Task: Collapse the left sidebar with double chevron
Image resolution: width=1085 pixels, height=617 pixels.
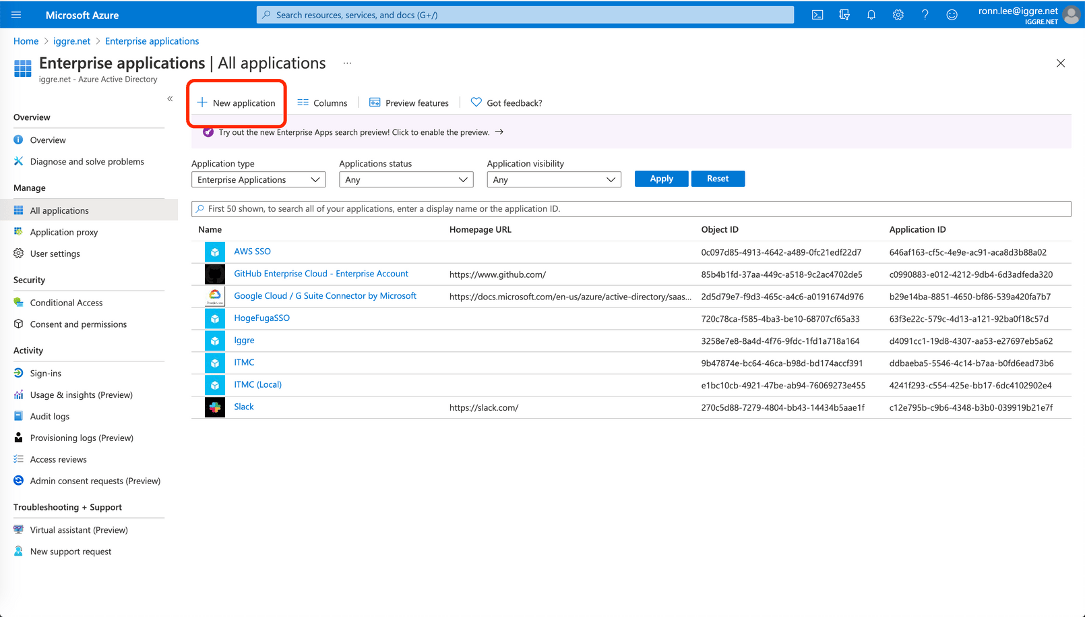Action: point(170,98)
